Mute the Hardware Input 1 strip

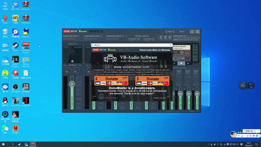[79, 108]
